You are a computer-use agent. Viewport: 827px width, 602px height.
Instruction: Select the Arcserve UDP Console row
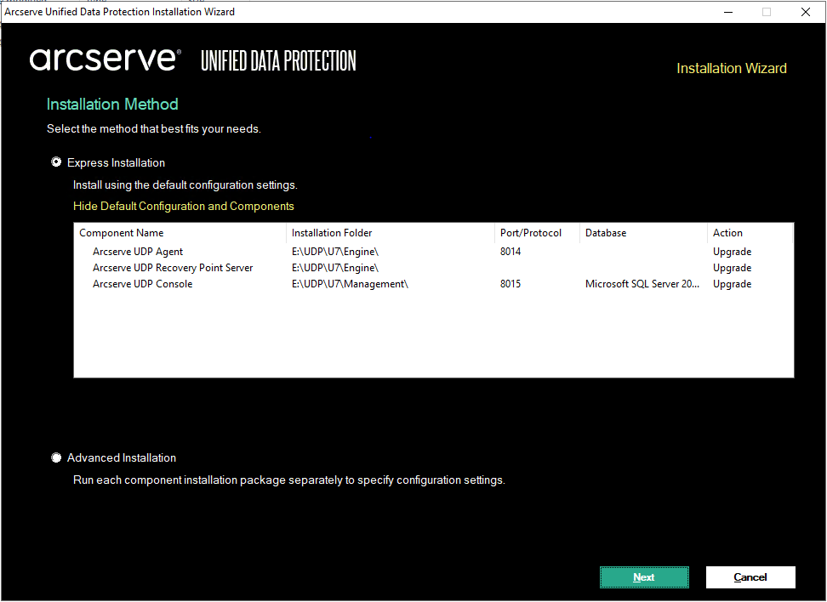click(434, 284)
